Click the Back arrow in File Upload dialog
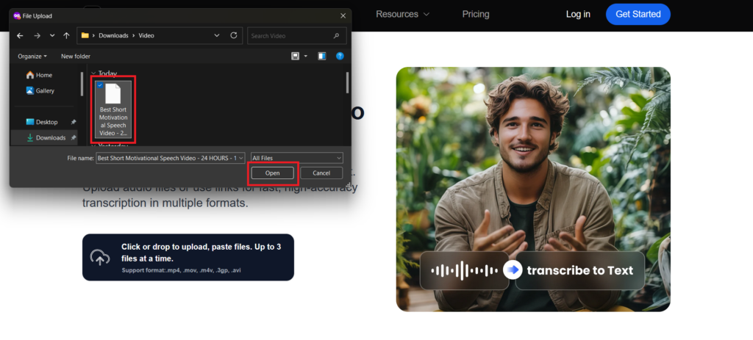The width and height of the screenshot is (753, 340). tap(20, 35)
